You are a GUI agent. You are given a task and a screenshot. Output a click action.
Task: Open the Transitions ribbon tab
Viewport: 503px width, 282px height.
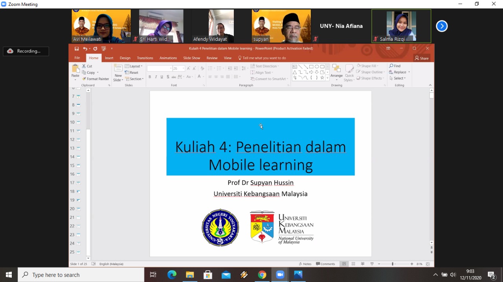[x=145, y=58]
